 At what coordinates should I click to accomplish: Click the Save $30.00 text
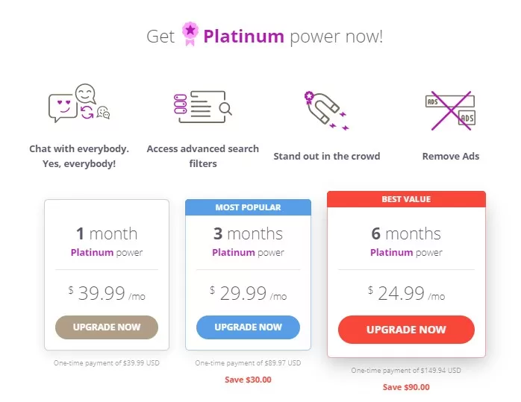(248, 380)
